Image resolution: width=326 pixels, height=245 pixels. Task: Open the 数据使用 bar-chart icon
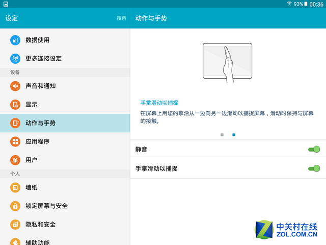[x=15, y=40]
